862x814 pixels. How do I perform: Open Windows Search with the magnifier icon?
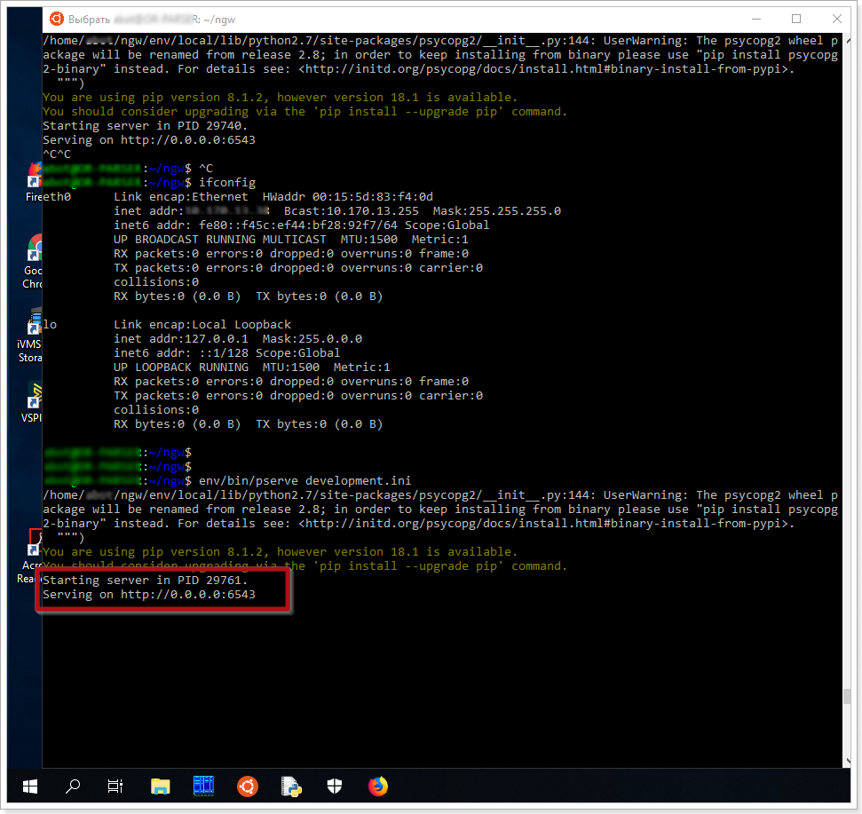click(73, 786)
